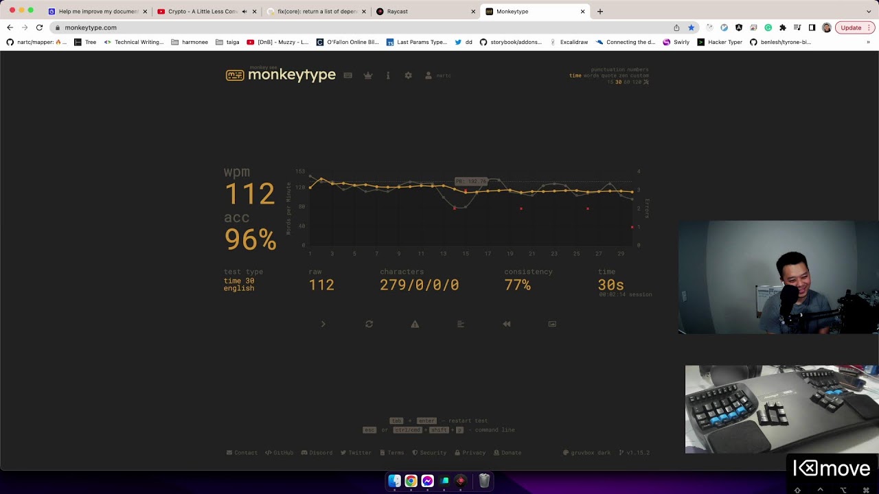The width and height of the screenshot is (879, 494).
Task: Toggle Chrome side panel icon
Action: (812, 27)
